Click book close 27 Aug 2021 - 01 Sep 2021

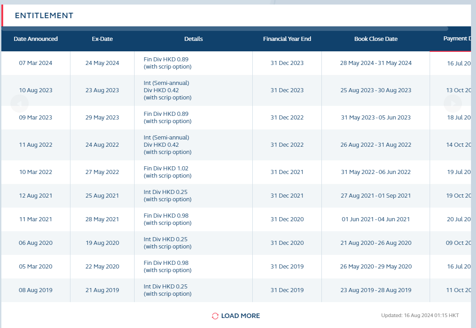coord(376,196)
